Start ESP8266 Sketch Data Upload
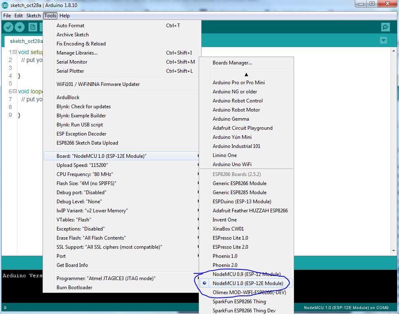 (121, 143)
